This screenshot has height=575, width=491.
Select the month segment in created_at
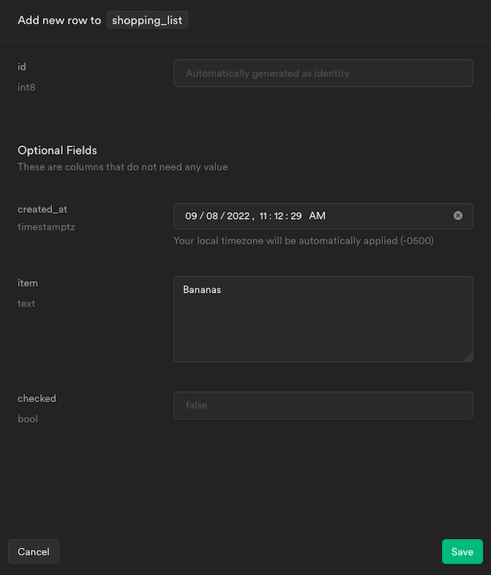pos(191,216)
